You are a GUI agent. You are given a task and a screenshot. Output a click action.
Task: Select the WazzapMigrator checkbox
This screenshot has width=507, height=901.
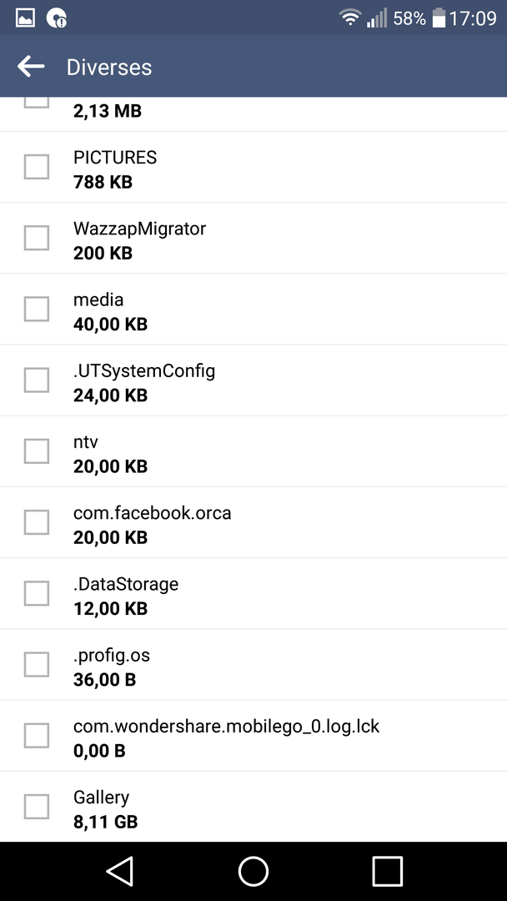point(36,237)
